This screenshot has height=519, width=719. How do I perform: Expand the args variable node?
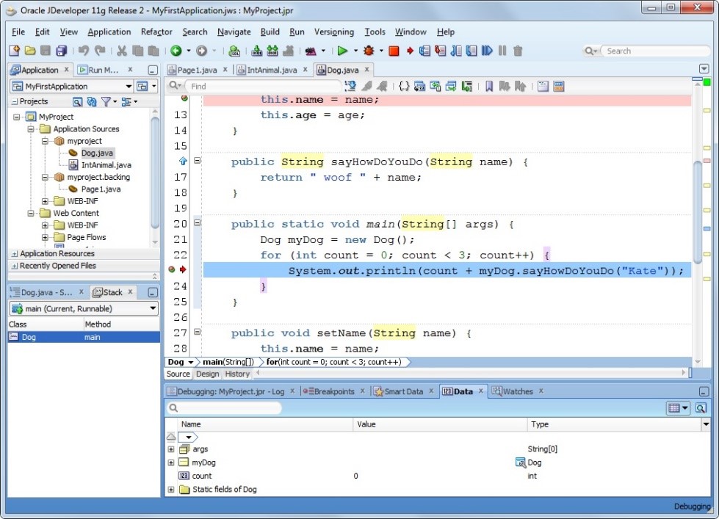171,449
